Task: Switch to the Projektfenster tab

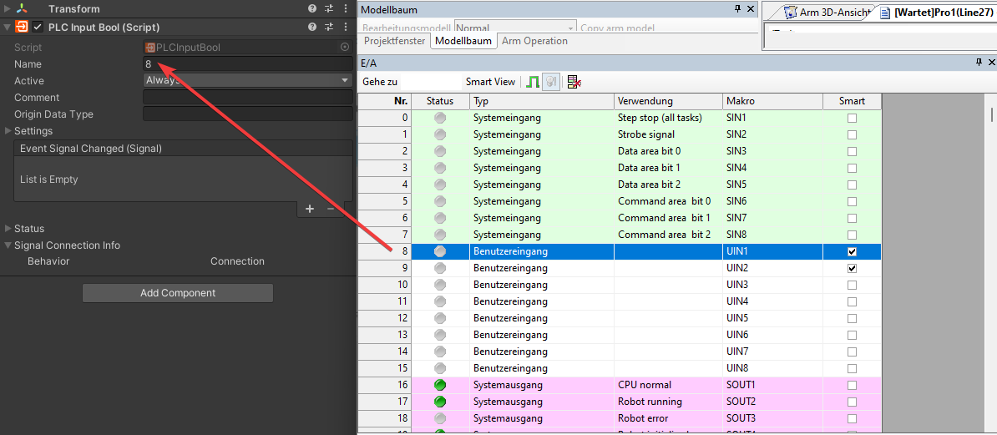Action: coord(394,41)
